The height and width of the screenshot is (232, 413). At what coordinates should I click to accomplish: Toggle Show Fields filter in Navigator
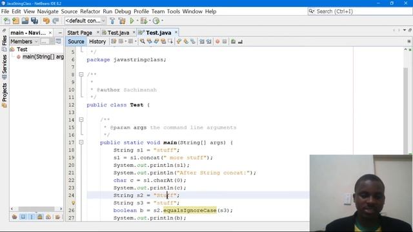[x=23, y=217]
